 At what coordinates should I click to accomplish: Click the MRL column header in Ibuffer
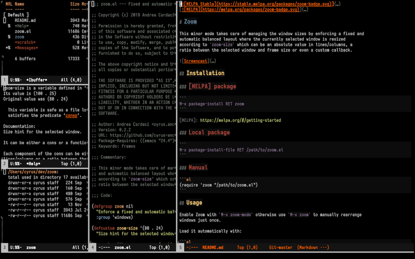(x=9, y=4)
